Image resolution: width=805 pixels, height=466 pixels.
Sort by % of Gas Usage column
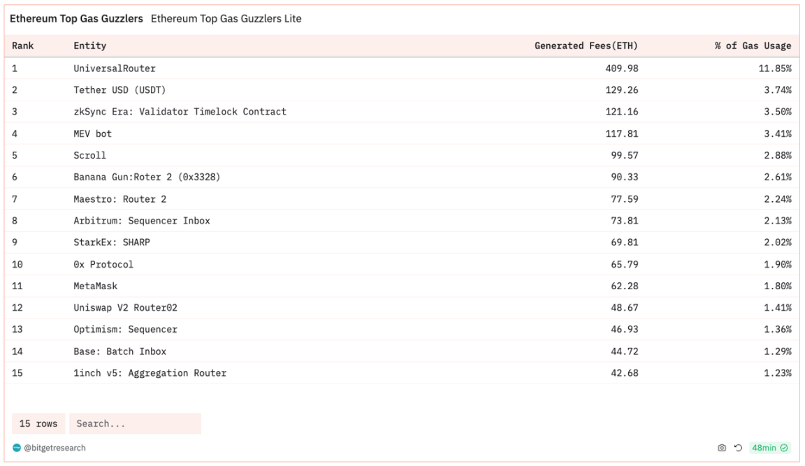753,46
